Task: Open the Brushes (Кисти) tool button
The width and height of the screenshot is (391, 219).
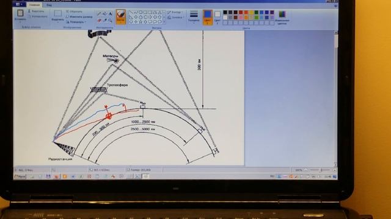Action: click(120, 17)
